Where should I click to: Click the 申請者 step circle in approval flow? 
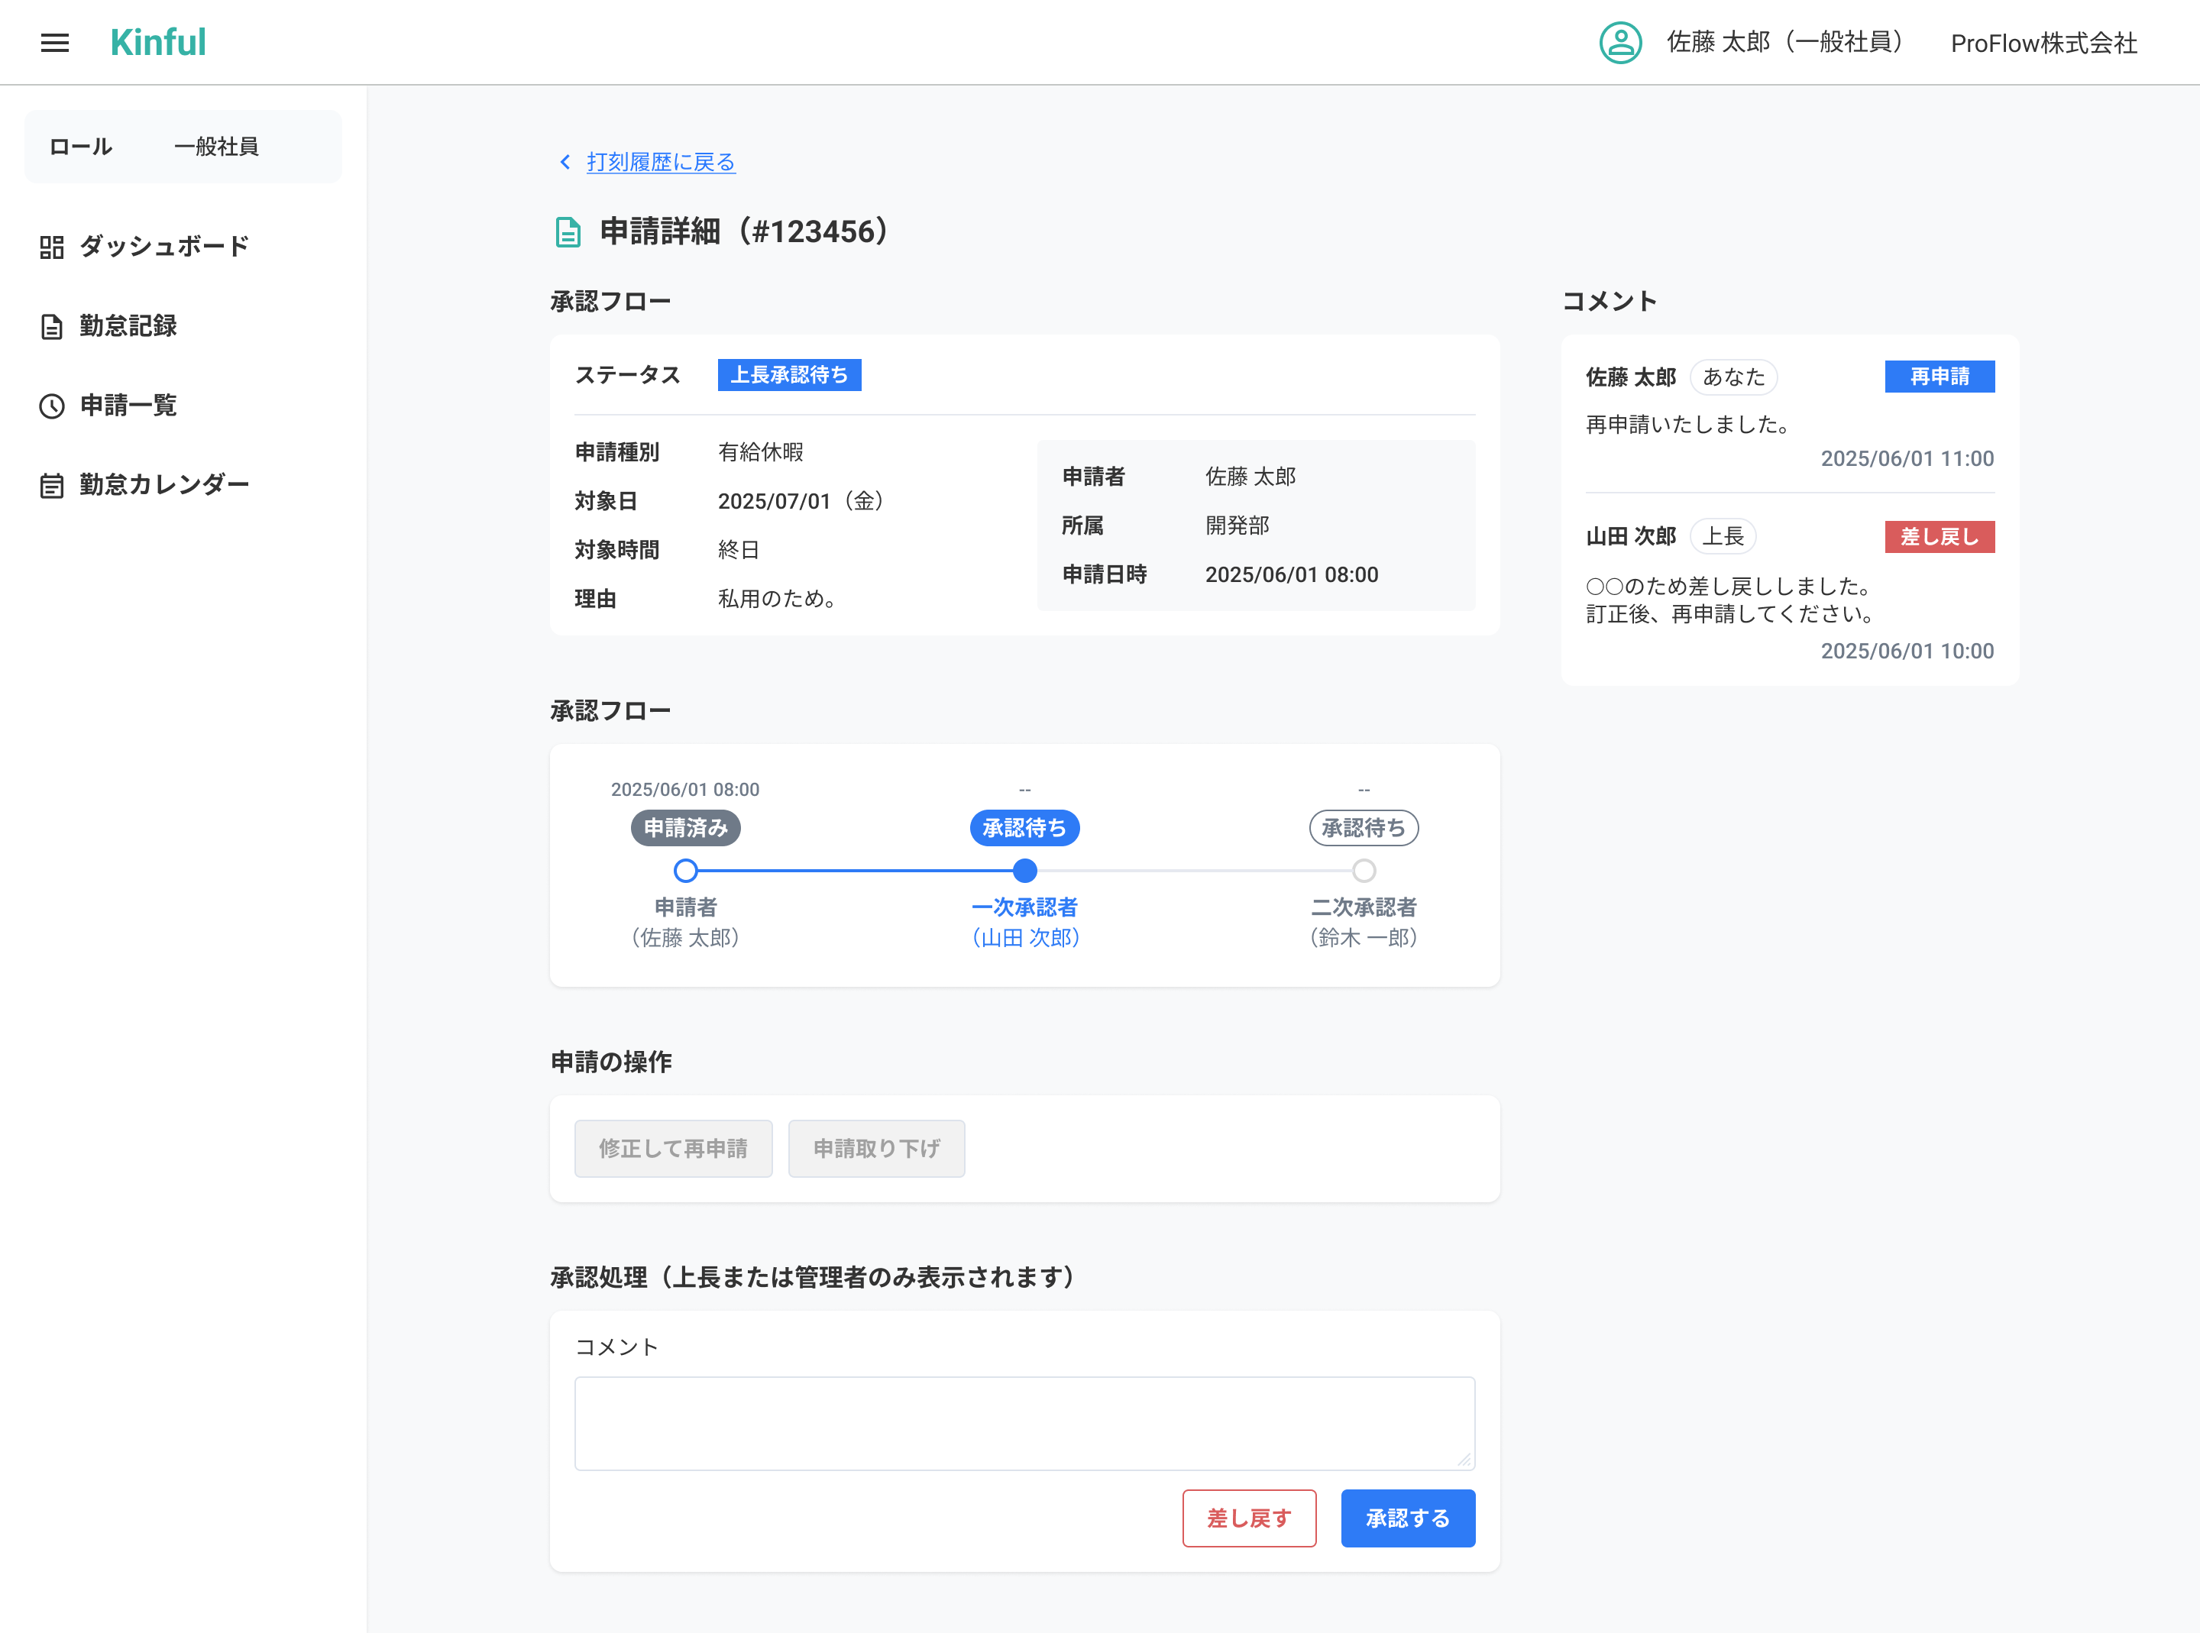click(686, 871)
